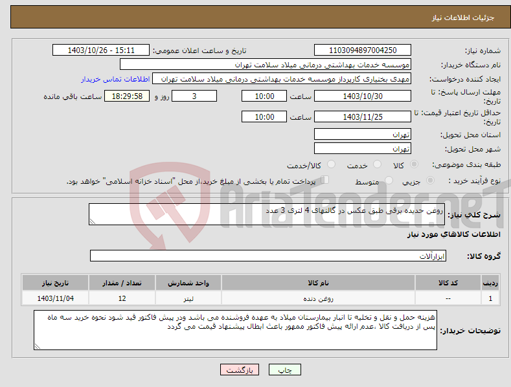The image size is (511, 387).
Task: Click the remaining days field showing 3
Action: click(x=194, y=96)
